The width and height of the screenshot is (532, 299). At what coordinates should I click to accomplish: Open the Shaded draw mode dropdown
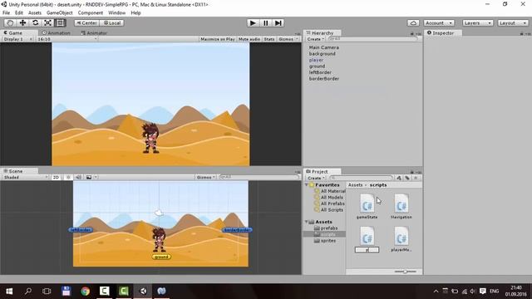tap(25, 177)
